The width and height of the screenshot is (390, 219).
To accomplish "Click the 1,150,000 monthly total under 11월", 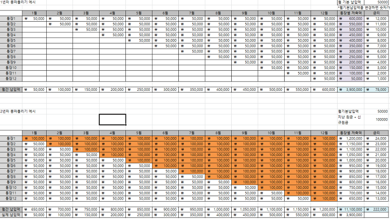I will tap(298, 210).
